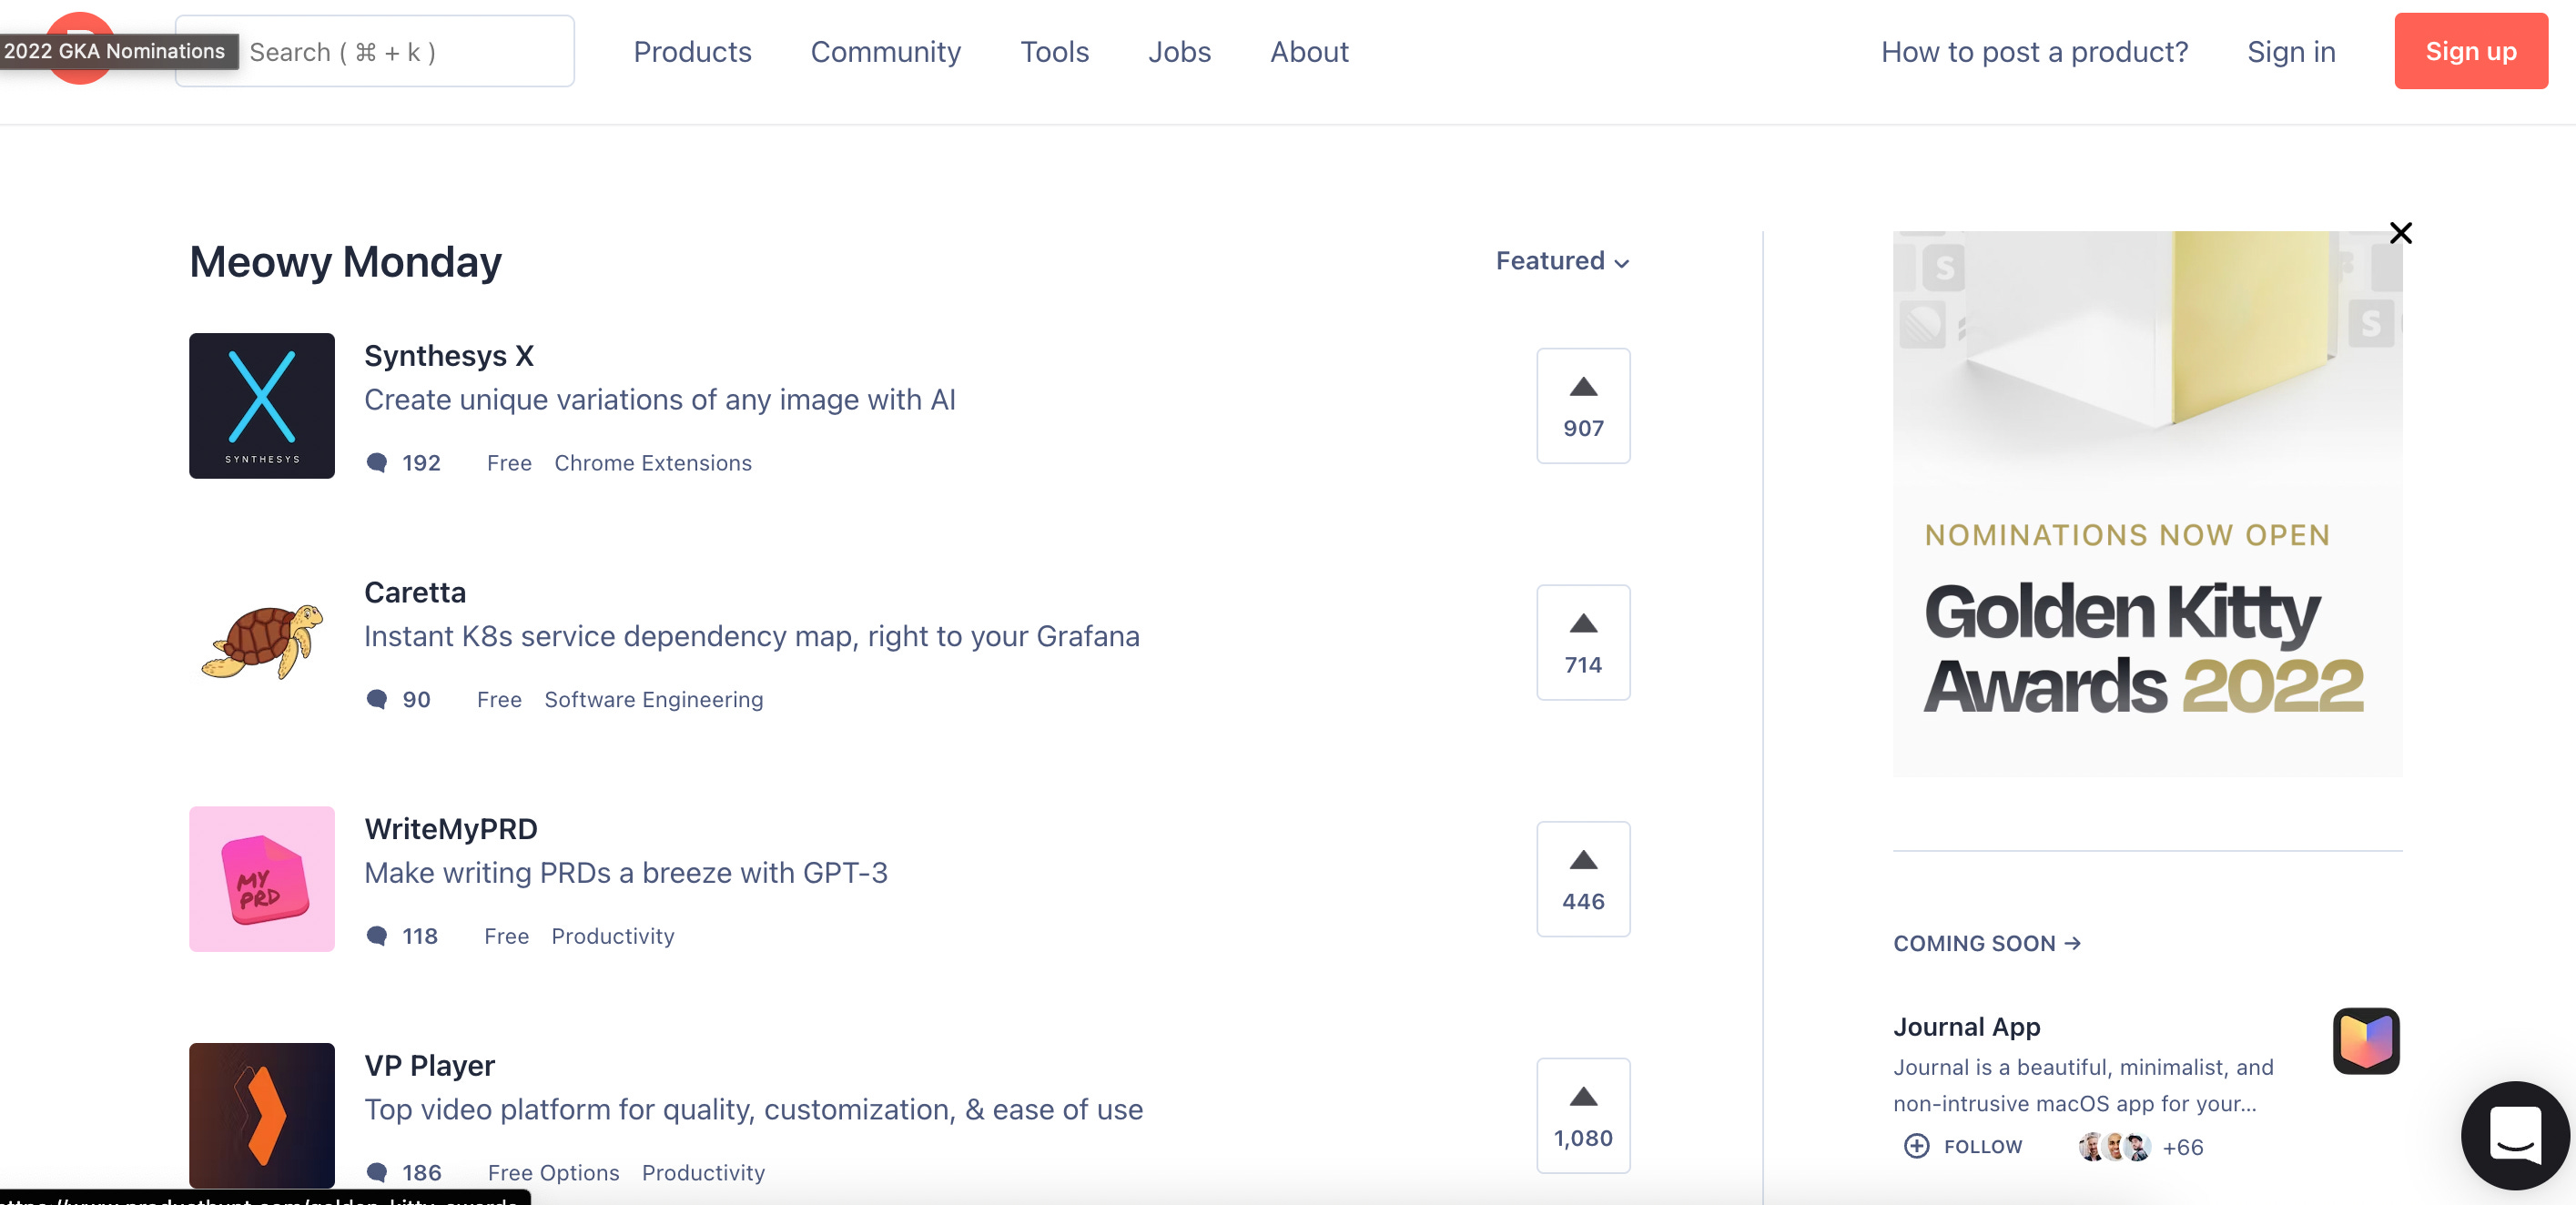Open the comments on Synthesys X
This screenshot has width=2576, height=1205.
click(x=404, y=463)
